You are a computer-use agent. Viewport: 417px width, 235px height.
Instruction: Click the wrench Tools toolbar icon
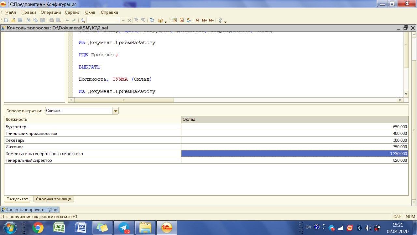220,20
